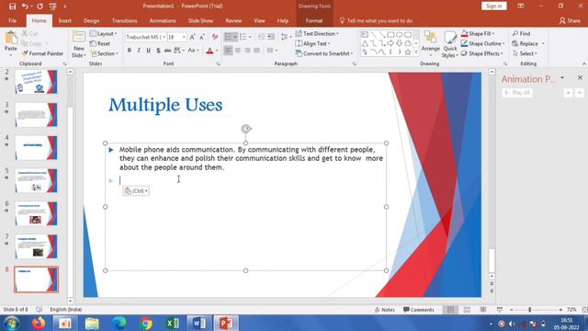Click Convert to SmartArt
Screen dimensions: 588x331
pos(324,53)
